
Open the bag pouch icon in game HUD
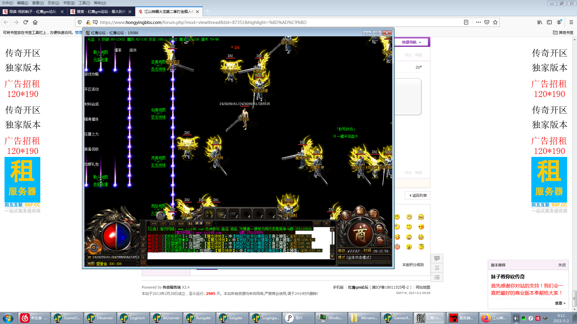pyautogui.click(x=360, y=211)
